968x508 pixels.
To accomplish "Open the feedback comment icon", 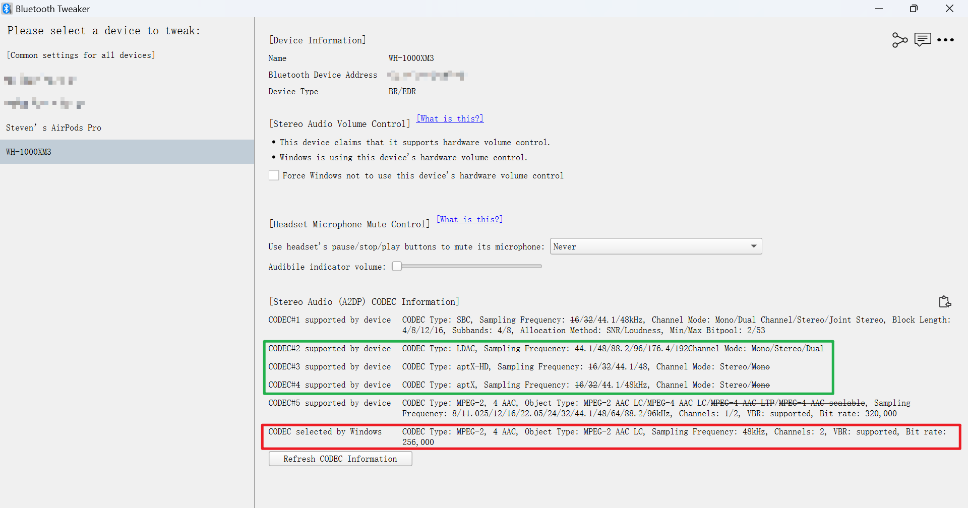I will tap(923, 40).
